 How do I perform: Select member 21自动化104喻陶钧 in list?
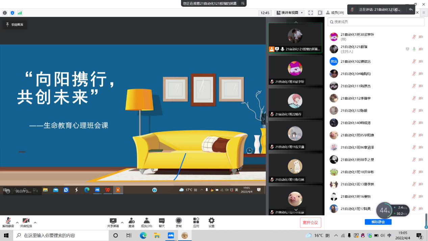click(376, 74)
